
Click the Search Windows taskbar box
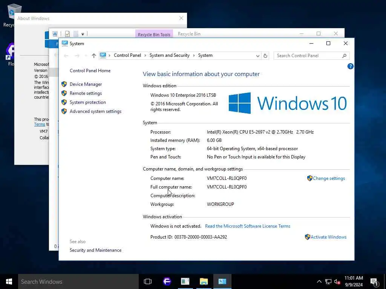[x=78, y=281]
